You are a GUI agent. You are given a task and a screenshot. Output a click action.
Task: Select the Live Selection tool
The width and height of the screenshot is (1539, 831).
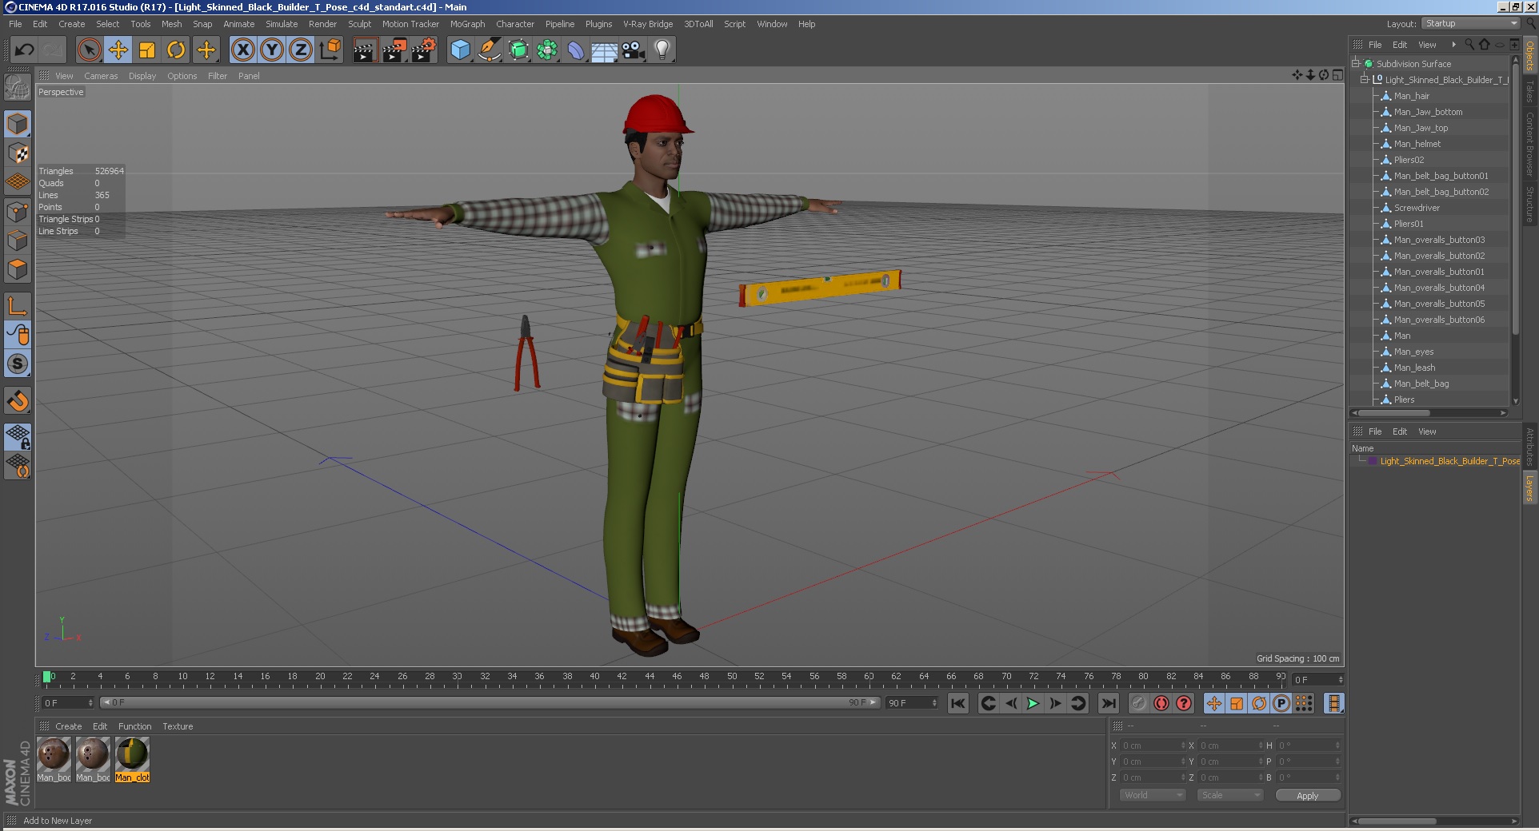click(90, 50)
